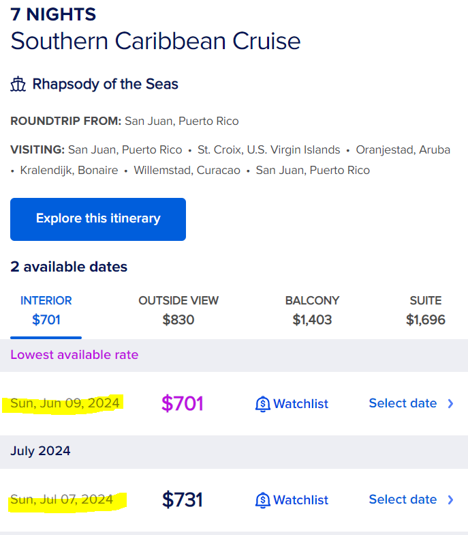Add the Jun 09 sailing to Watchlist
The height and width of the screenshot is (535, 468).
tap(292, 404)
